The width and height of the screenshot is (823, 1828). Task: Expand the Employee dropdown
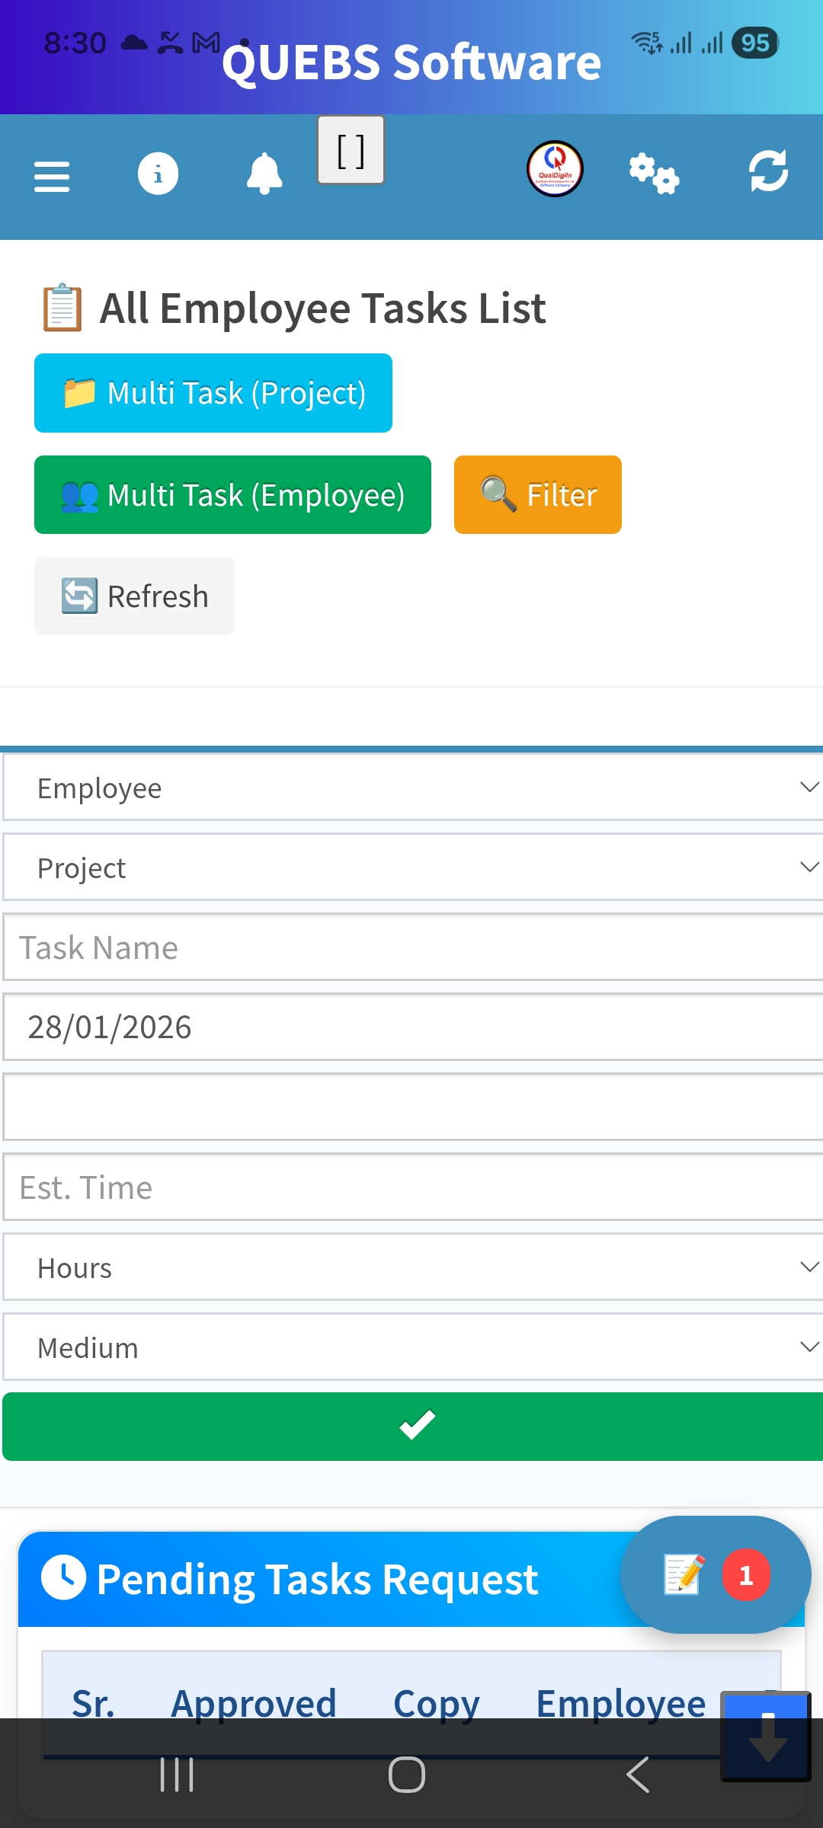click(412, 788)
